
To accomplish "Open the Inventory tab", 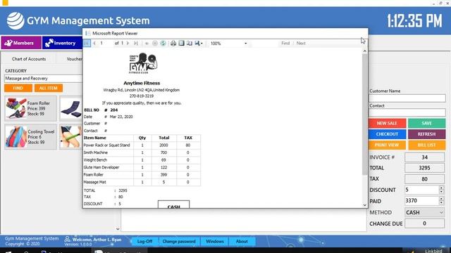I will point(62,43).
